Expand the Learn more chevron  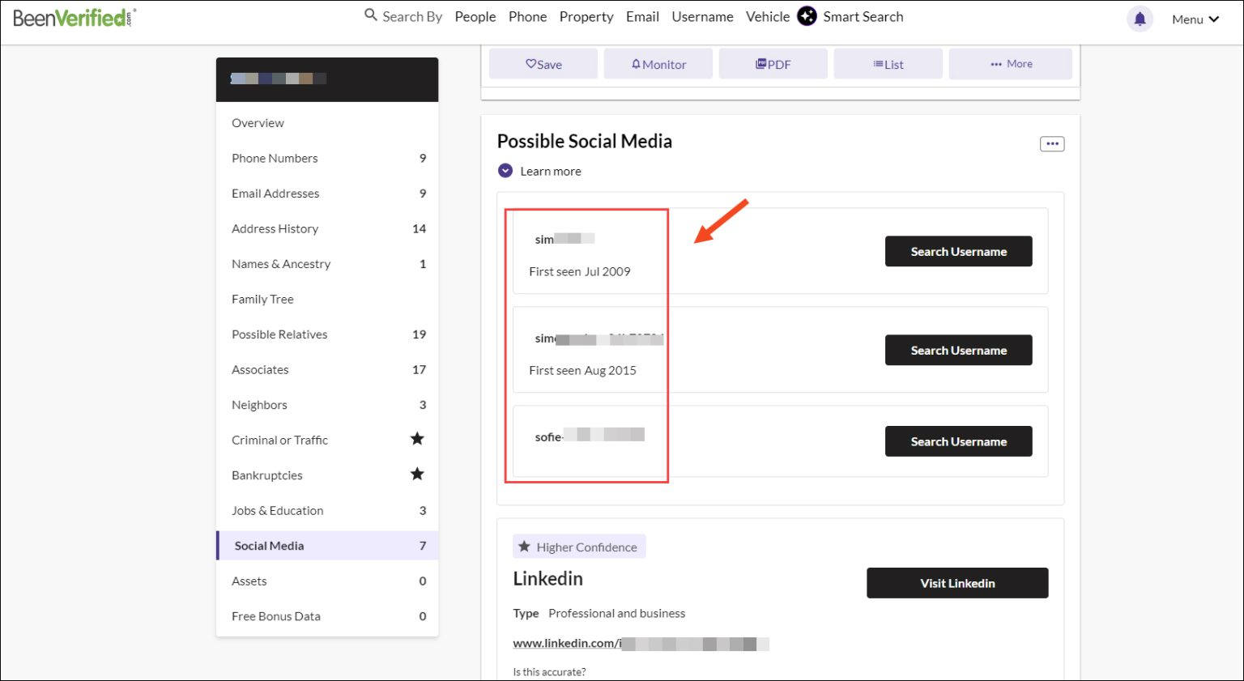[505, 171]
